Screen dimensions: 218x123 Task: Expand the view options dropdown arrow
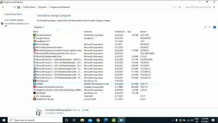point(209,27)
